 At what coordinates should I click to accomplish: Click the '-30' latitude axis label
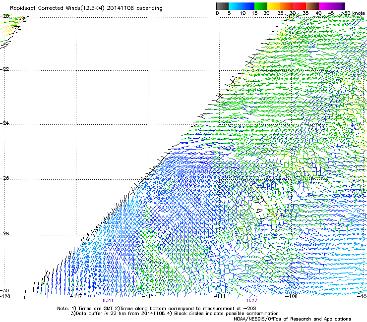(x=4, y=291)
